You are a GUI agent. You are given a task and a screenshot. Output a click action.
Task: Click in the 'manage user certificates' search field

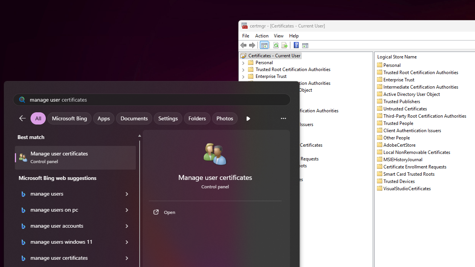pyautogui.click(x=152, y=100)
